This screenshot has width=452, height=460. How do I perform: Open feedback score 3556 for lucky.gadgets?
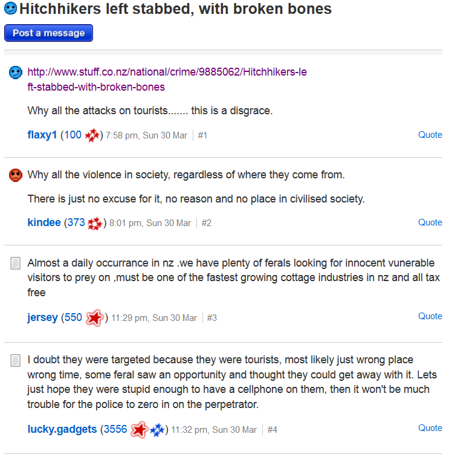tap(115, 429)
